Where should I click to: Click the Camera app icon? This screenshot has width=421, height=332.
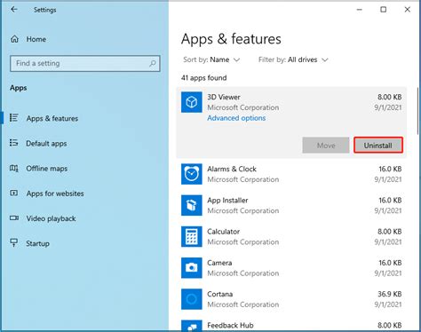192,268
